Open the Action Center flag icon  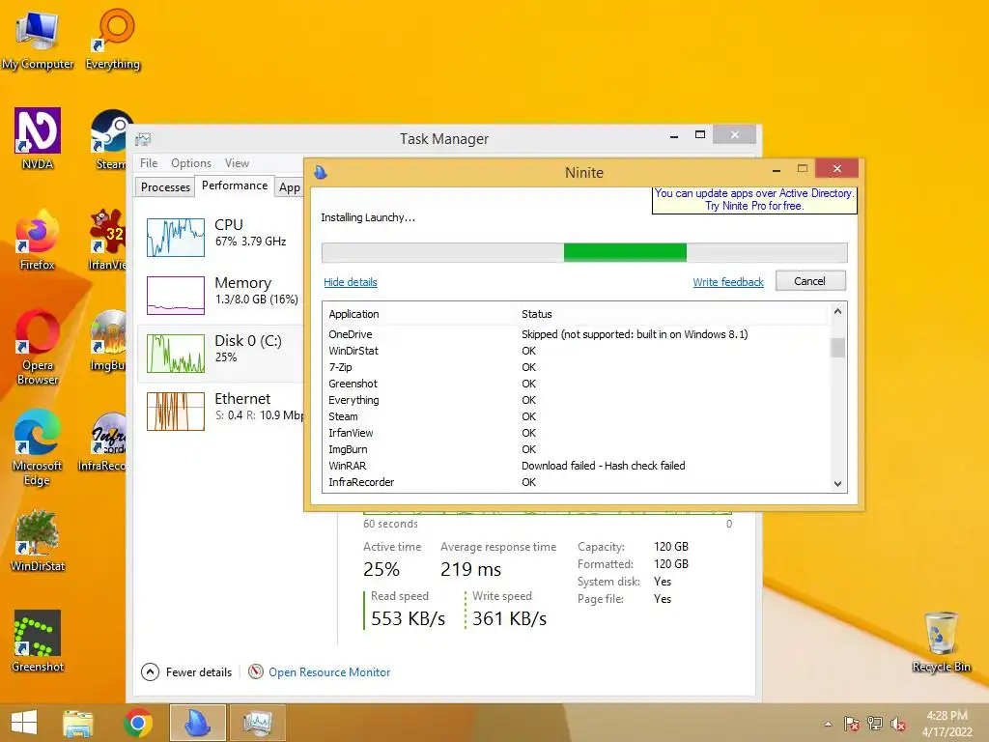852,724
